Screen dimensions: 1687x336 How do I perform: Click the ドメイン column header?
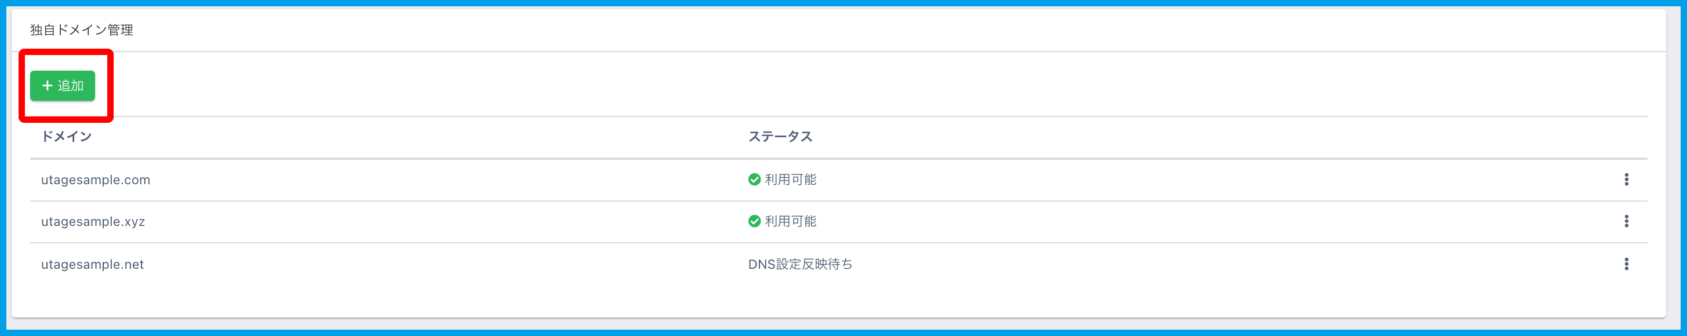(66, 136)
